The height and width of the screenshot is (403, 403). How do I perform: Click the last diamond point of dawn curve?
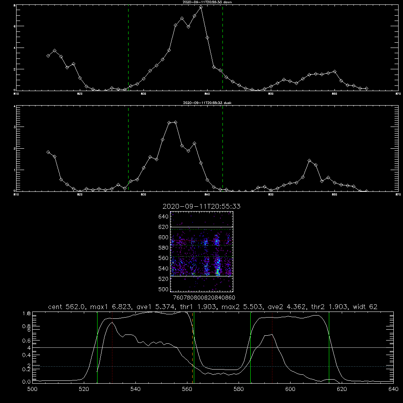pos(366,88)
